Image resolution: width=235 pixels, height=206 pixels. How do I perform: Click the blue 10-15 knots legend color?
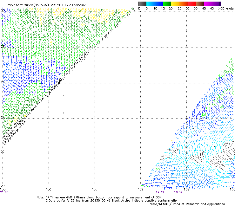coord(158,4)
